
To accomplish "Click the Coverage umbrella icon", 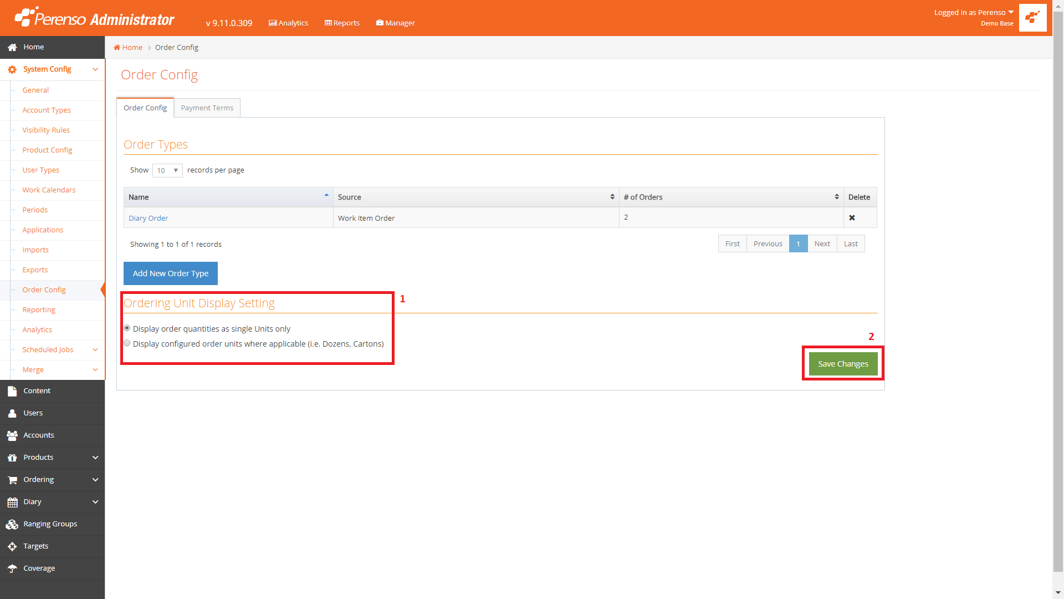I will [x=12, y=568].
